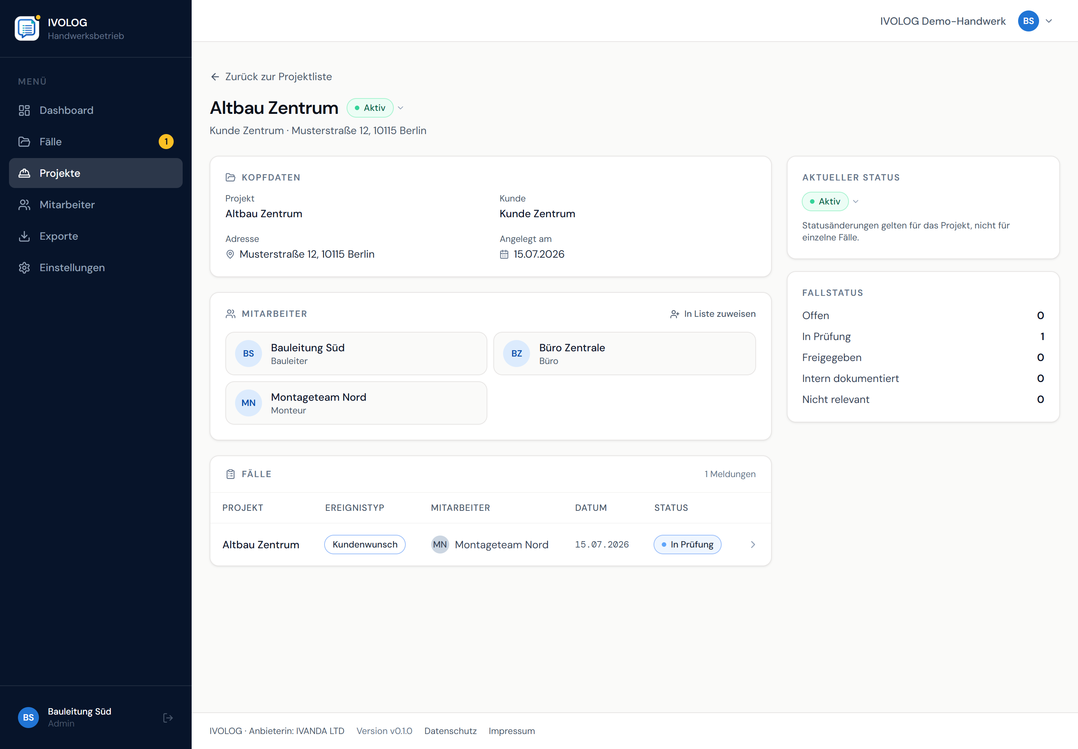Select Projekte in the sidebar
Screen dimensions: 1078x749
[x=96, y=173]
